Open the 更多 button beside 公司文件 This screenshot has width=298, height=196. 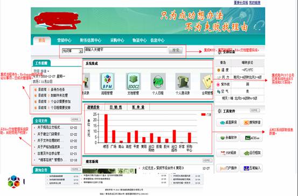[75, 119]
